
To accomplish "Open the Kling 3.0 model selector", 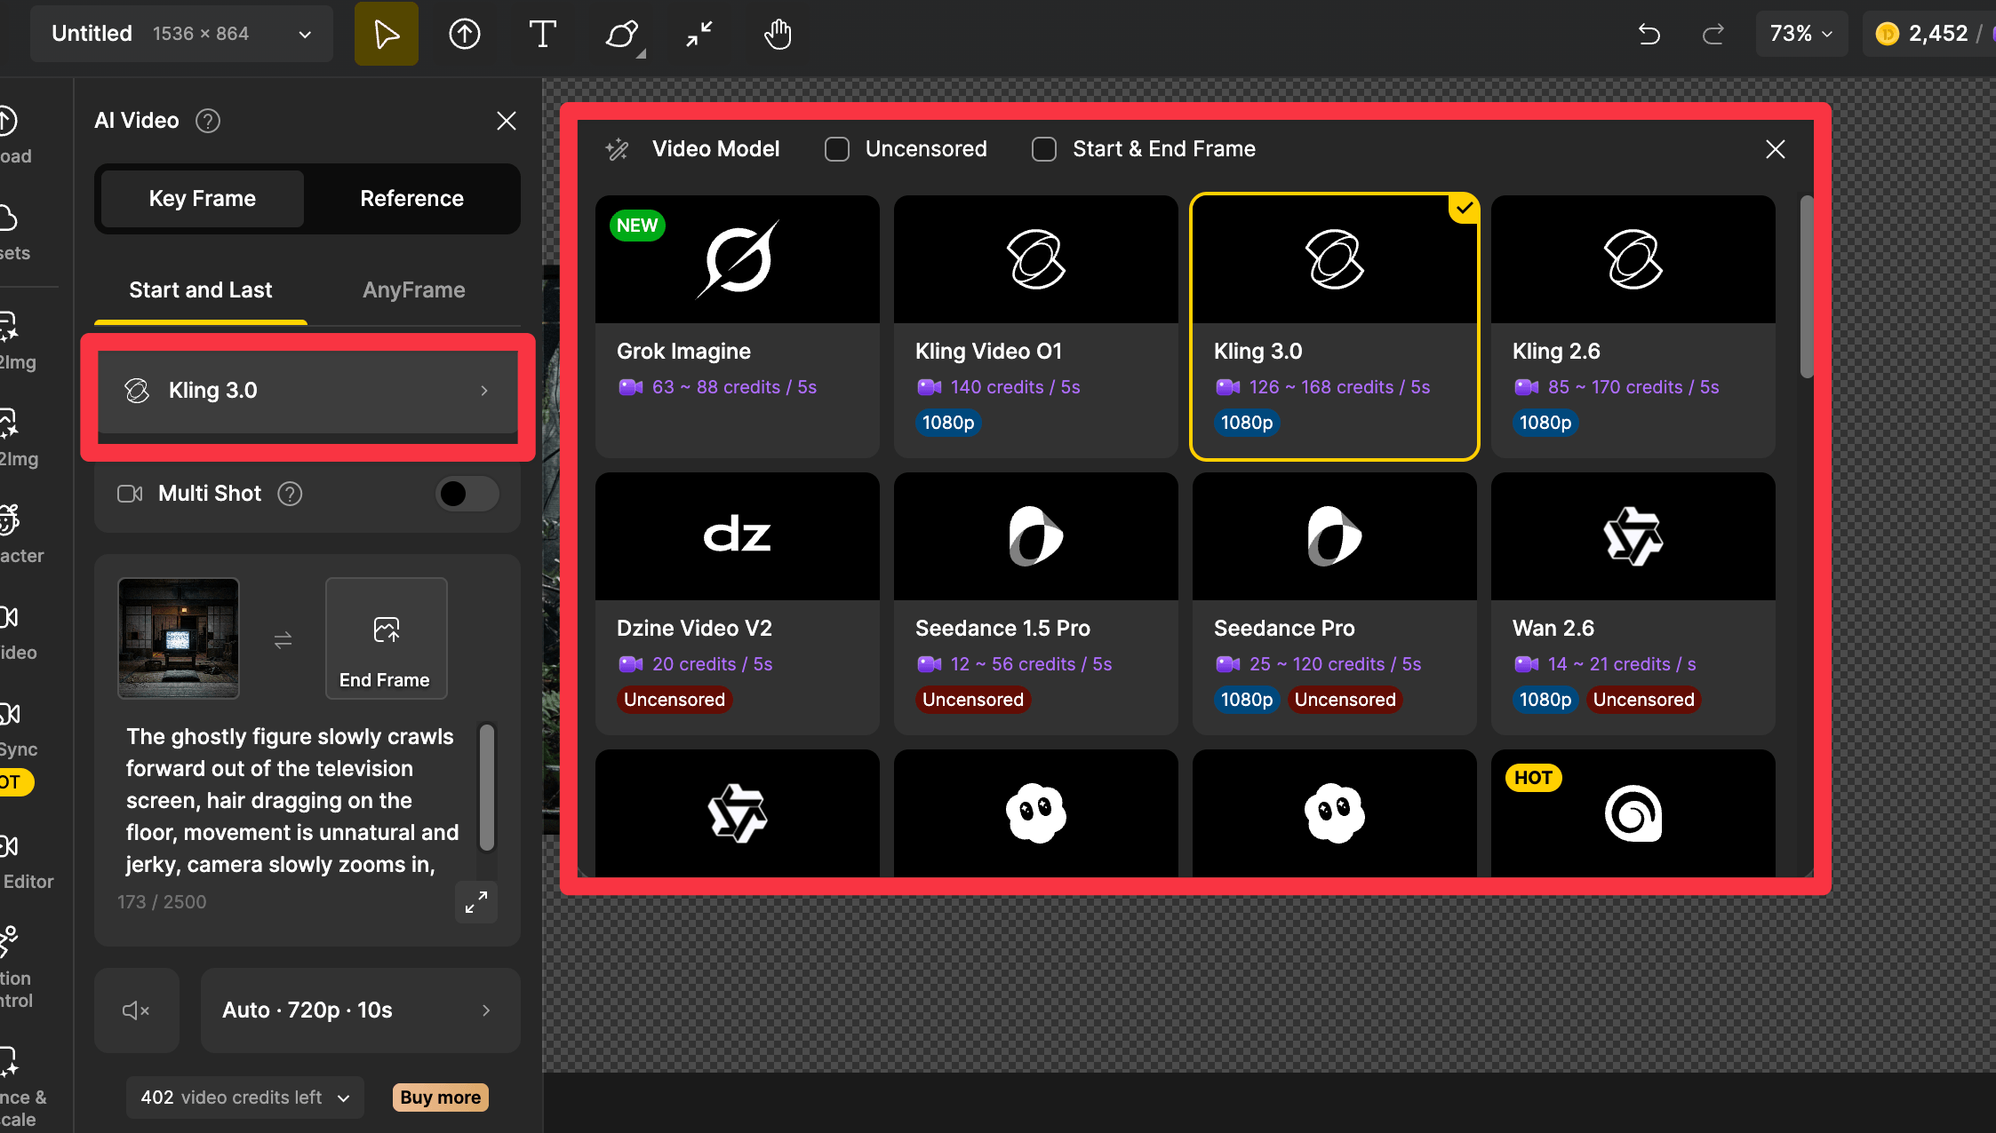I will [307, 391].
